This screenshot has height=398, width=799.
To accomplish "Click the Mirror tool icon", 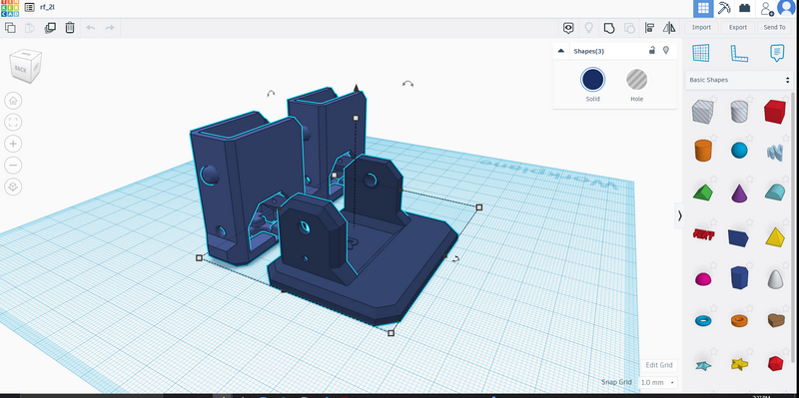I will 669,28.
